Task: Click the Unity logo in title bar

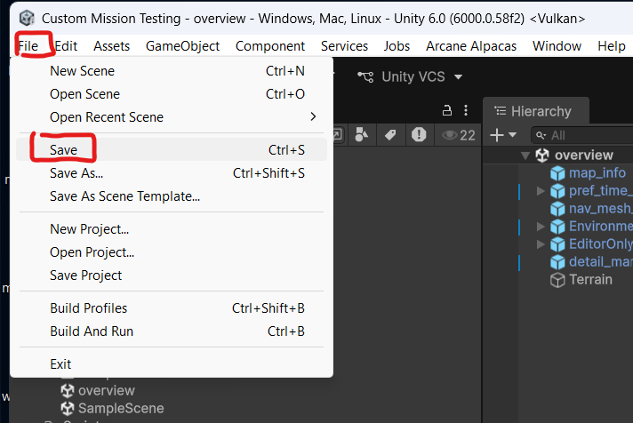Action: (27, 18)
